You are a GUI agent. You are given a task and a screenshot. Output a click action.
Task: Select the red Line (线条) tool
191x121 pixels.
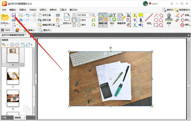click(149, 19)
